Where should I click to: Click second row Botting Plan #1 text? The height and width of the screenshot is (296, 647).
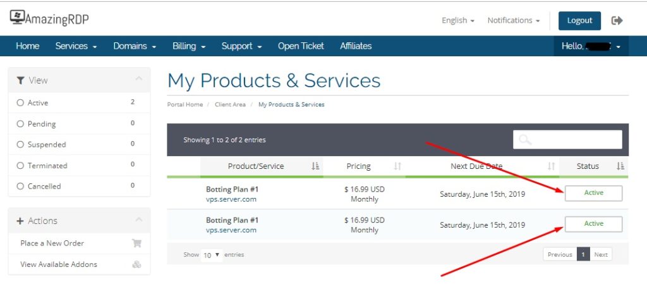coord(233,221)
